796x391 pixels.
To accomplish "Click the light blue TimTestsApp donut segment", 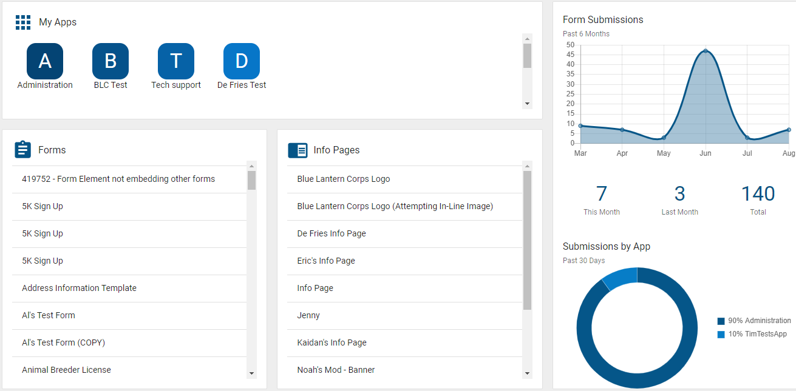I will 621,277.
